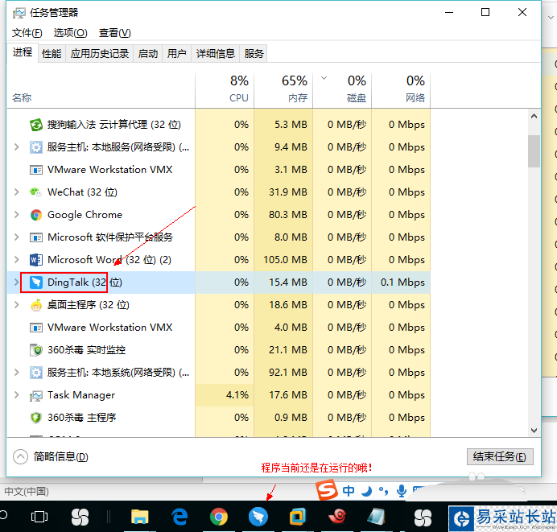Screen dimensions: 557x532
Task: Expand the DingTalk process group
Action: [x=16, y=282]
